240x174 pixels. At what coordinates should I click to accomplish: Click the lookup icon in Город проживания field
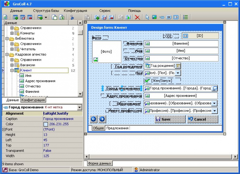click(x=215, y=88)
